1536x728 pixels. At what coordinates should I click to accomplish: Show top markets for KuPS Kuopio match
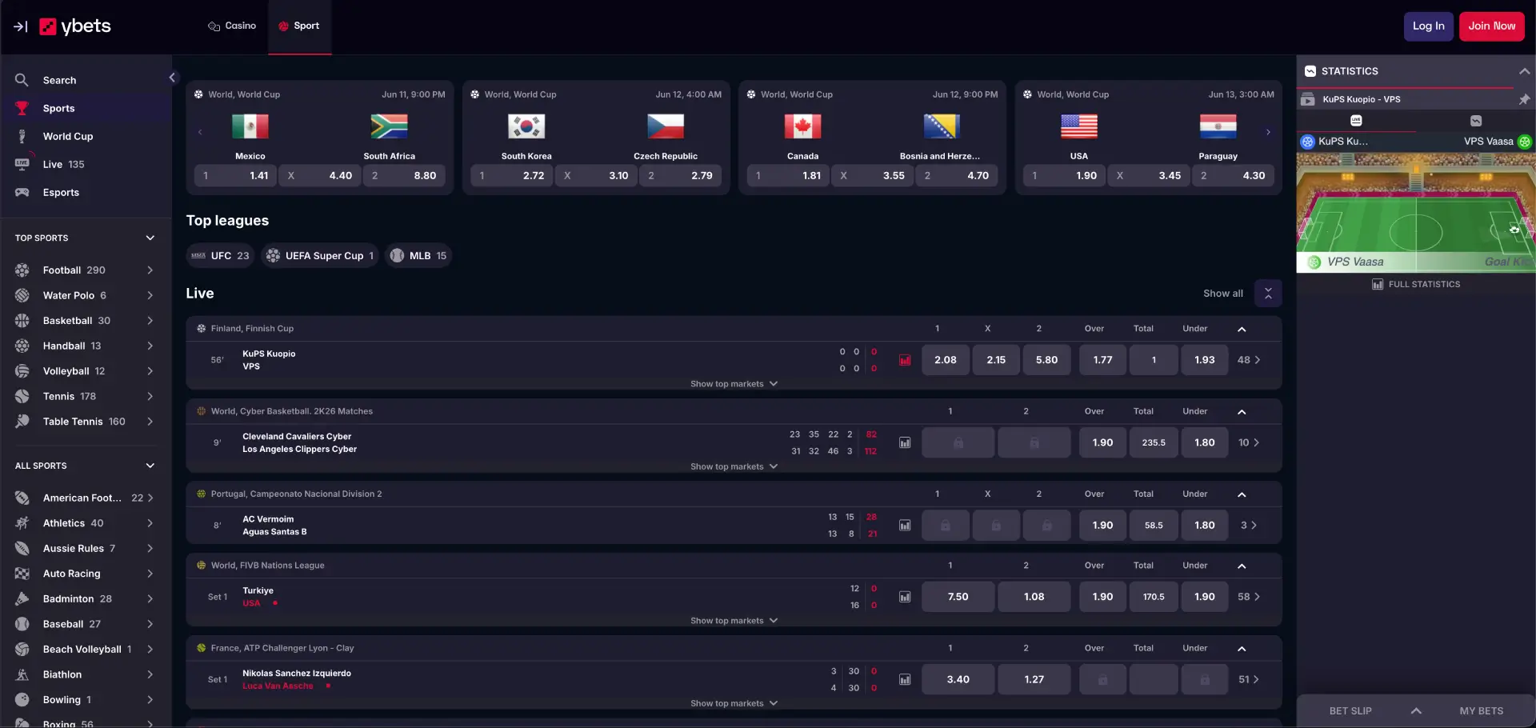(734, 384)
